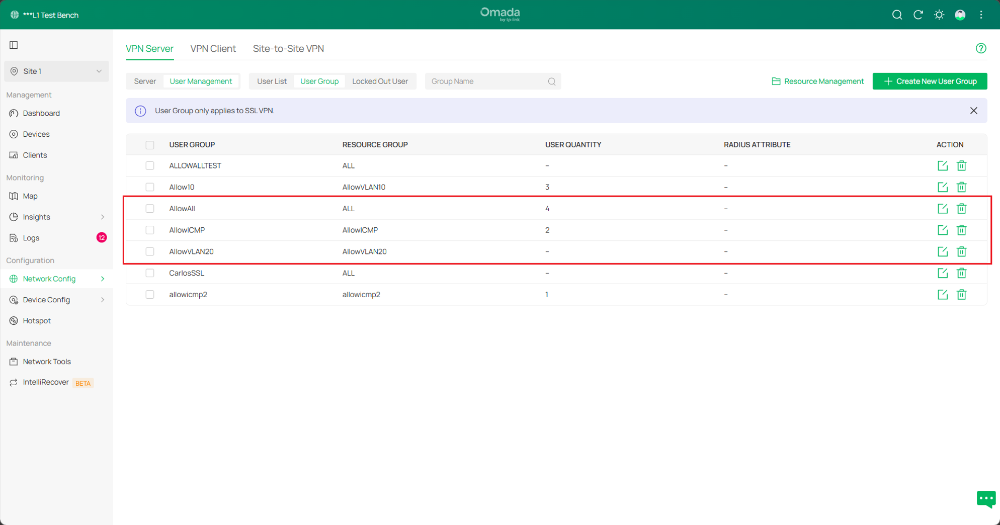This screenshot has height=525, width=1000.
Task: Open Network Tools in sidebar
Action: point(47,362)
